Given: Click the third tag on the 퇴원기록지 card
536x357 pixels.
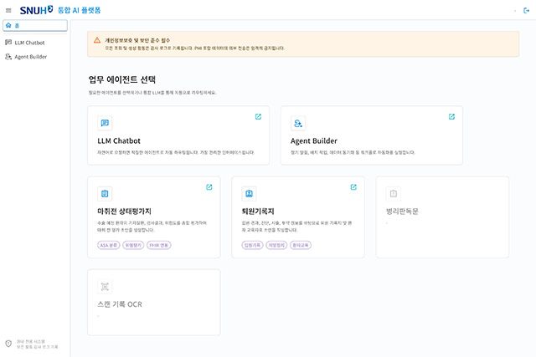Looking at the screenshot, I should [301, 245].
